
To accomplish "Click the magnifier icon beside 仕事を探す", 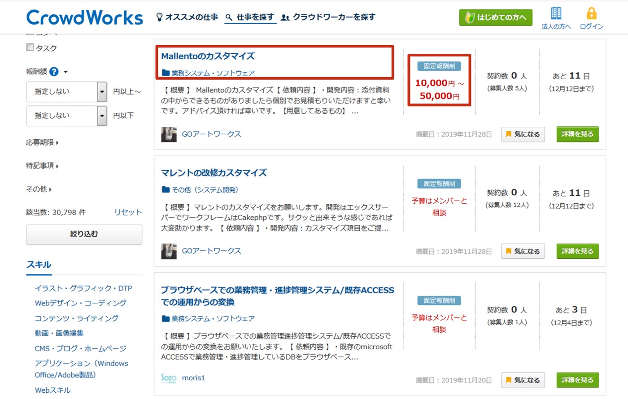I will click(x=229, y=17).
